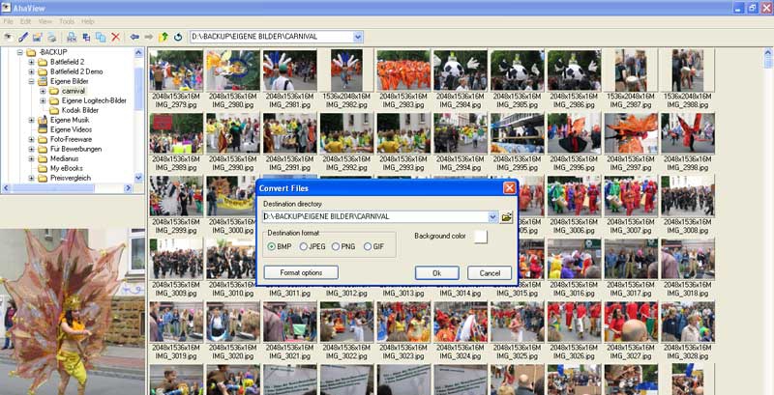The width and height of the screenshot is (774, 395).
Task: Expand the Battlefield 2 folder node
Action: click(x=31, y=62)
